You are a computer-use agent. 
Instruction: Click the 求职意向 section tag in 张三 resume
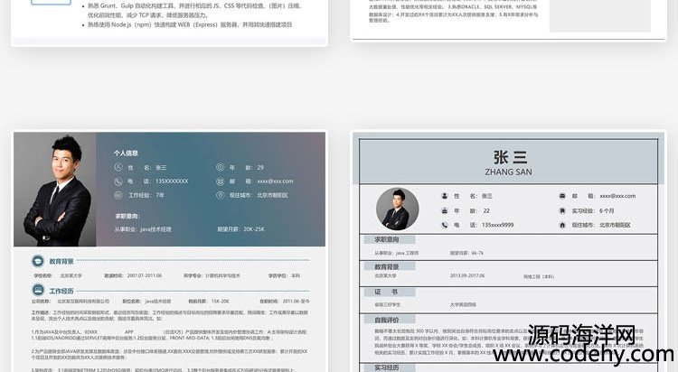(x=389, y=239)
